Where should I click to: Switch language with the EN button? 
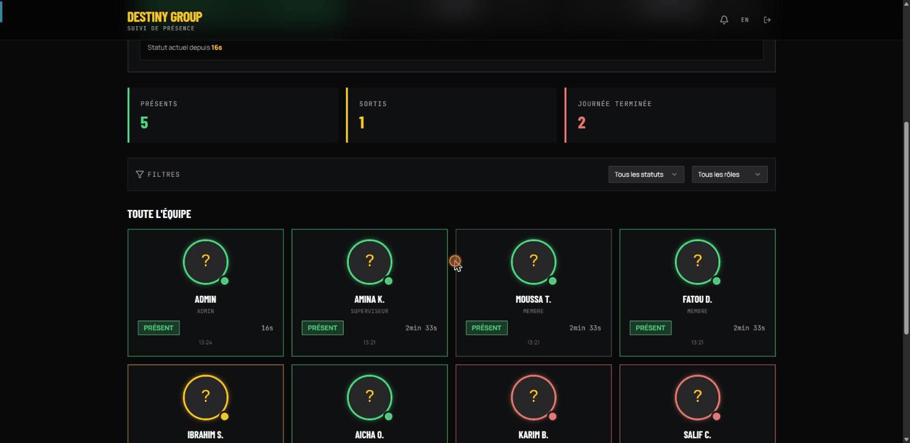click(745, 20)
